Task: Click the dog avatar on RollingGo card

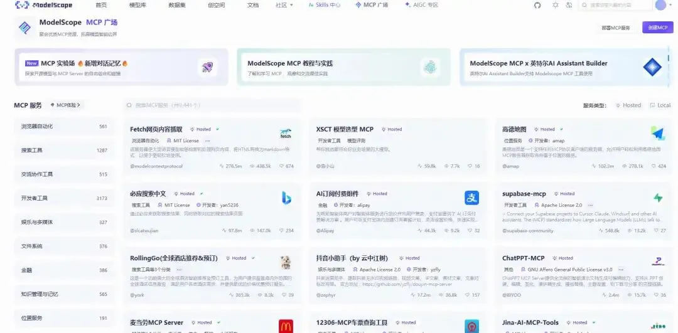Action: tap(286, 262)
